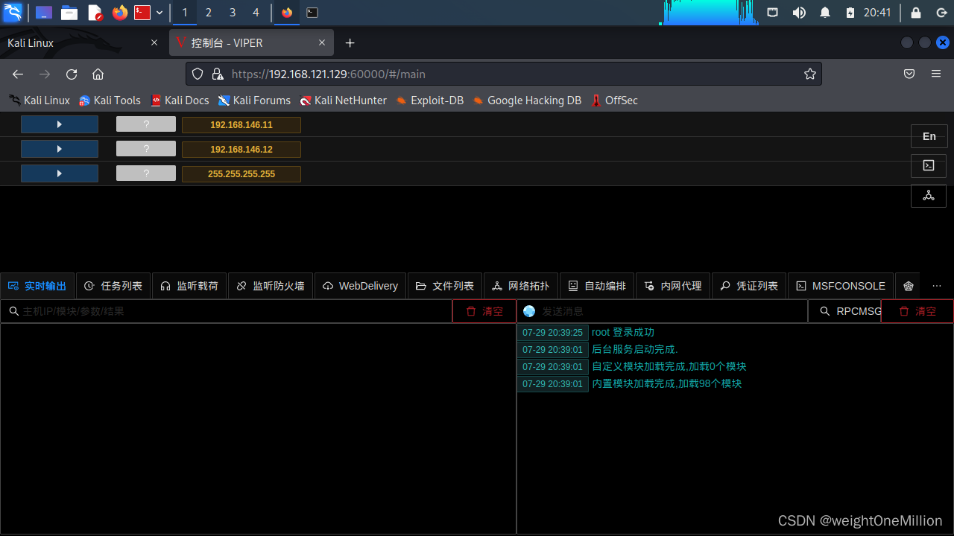Click the unknown OS tag for 255.255.255.255
The height and width of the screenshot is (536, 954).
pos(146,173)
